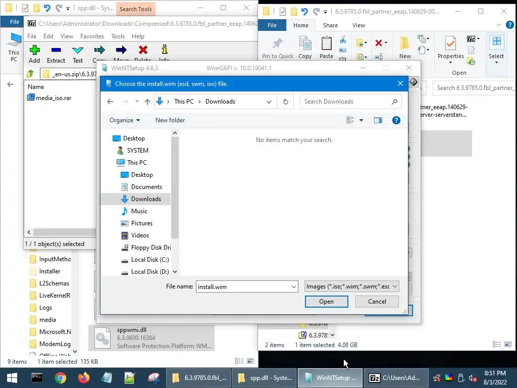Click the Select icon in Explorer ribbon
The height and width of the screenshot is (388, 517).
(x=497, y=41)
